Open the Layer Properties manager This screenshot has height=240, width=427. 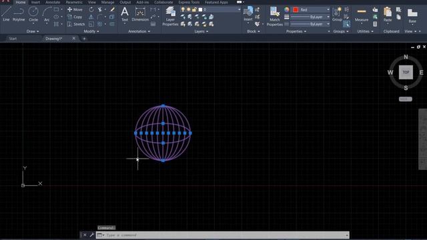(170, 16)
